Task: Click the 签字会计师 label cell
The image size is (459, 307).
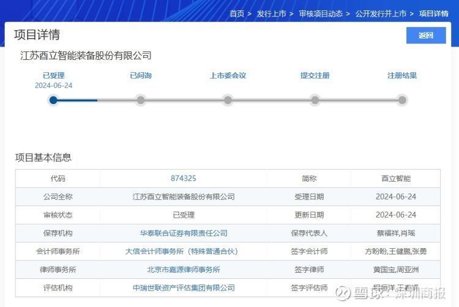Action: click(309, 251)
